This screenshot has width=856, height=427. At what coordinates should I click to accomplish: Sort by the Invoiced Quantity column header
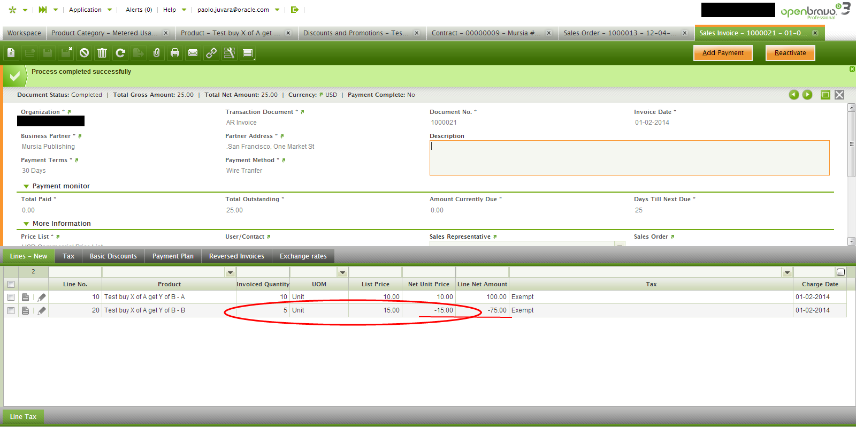coord(263,285)
